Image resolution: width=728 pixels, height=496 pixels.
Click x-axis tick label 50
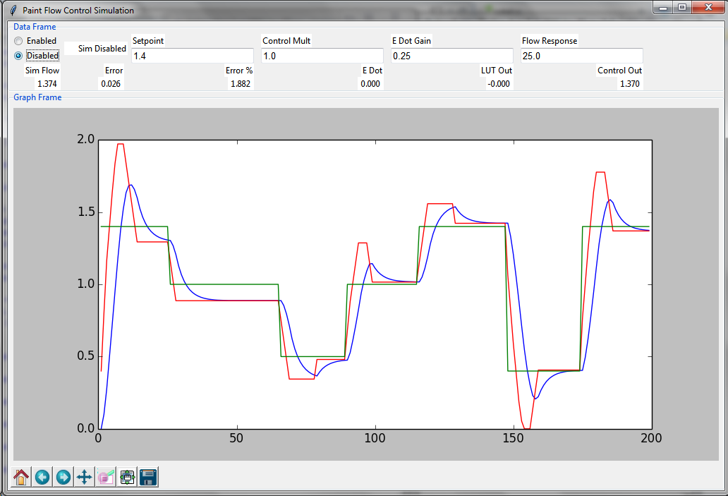click(236, 438)
